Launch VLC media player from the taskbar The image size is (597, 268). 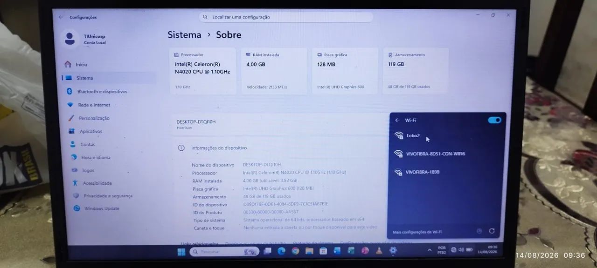[379, 251]
